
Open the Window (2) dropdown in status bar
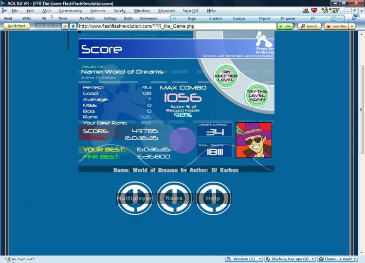click(x=244, y=259)
